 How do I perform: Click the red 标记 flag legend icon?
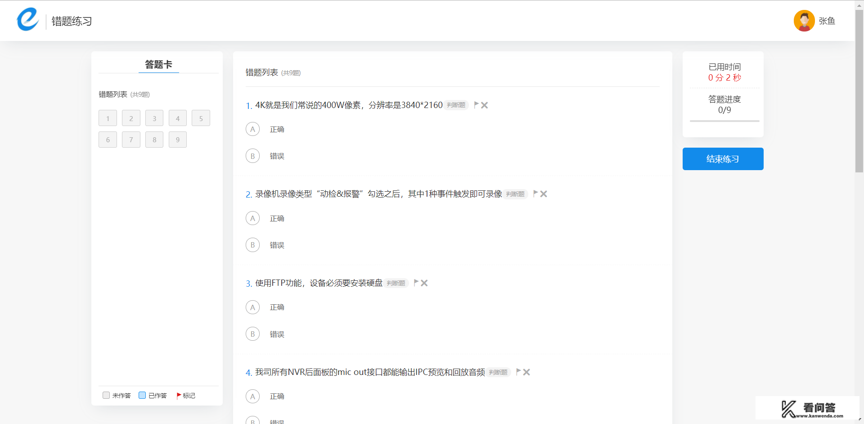tap(179, 396)
